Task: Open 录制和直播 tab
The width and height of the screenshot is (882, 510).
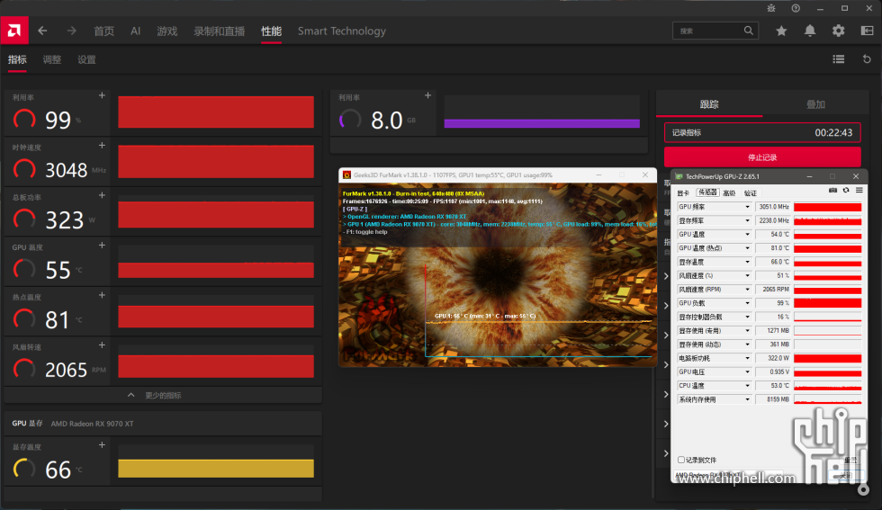Action: pos(219,31)
